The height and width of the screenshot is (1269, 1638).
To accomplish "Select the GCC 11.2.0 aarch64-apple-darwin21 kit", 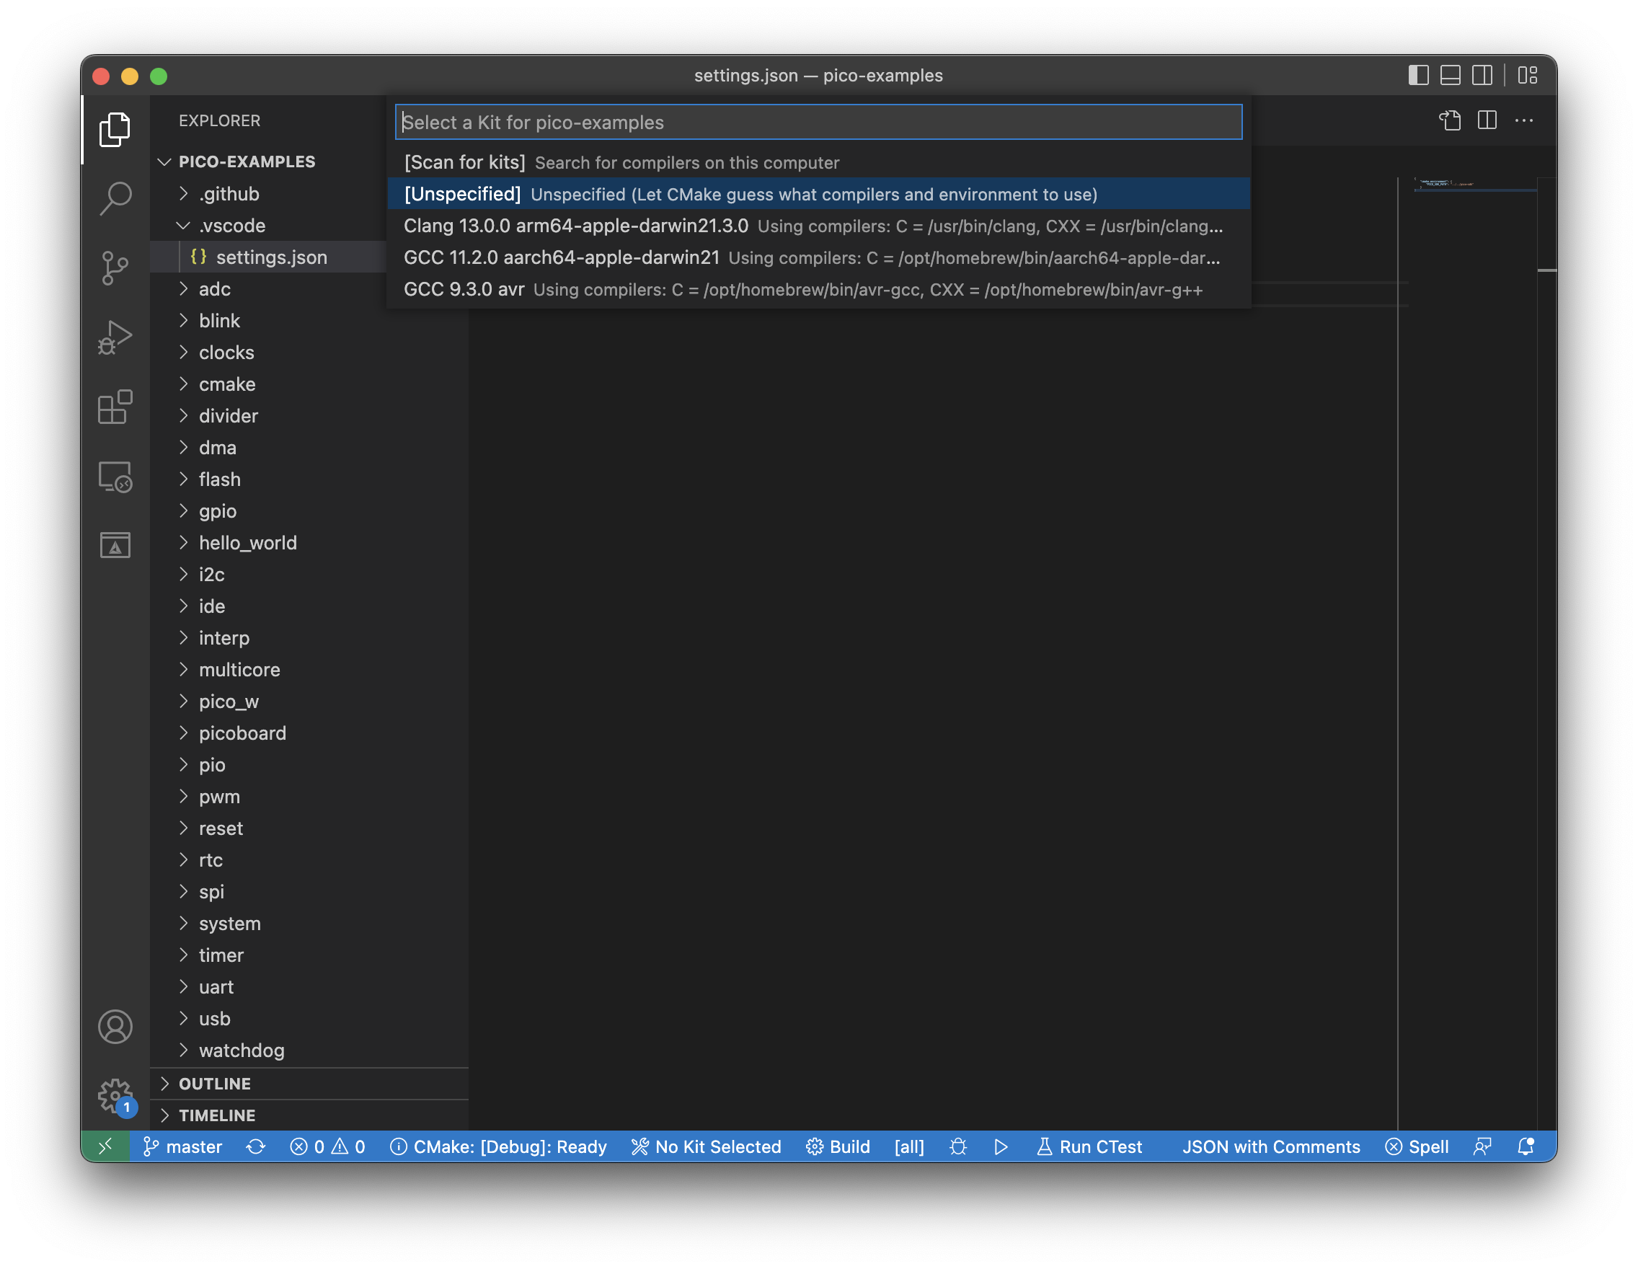I will coord(818,257).
